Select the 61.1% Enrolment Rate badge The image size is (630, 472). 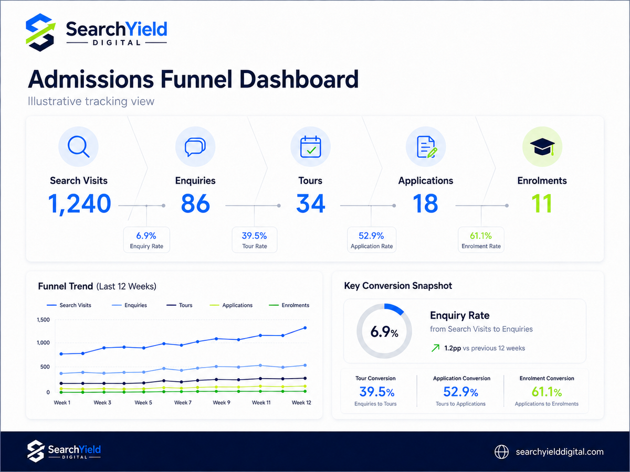pyautogui.click(x=481, y=240)
